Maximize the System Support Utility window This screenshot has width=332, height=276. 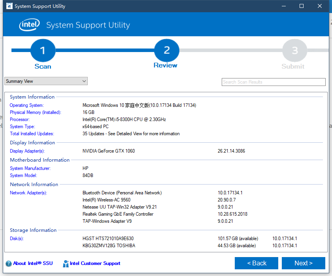coord(302,6)
